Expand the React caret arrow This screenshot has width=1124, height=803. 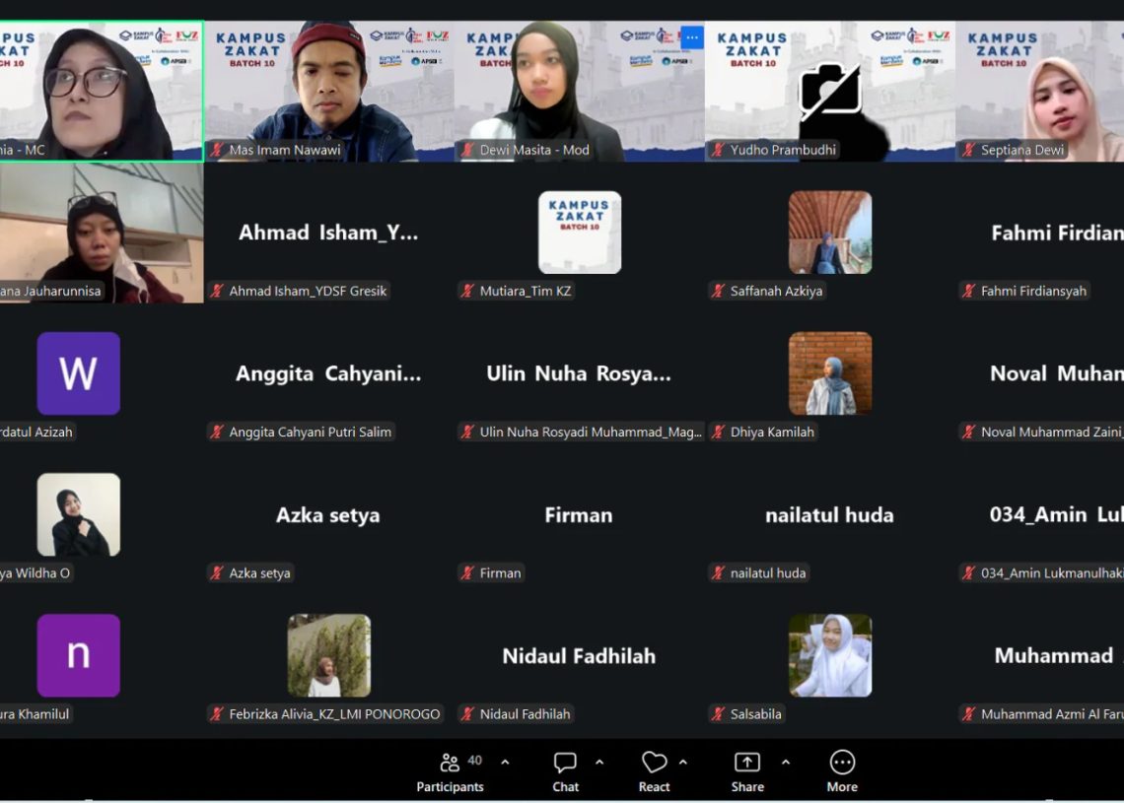(x=683, y=763)
